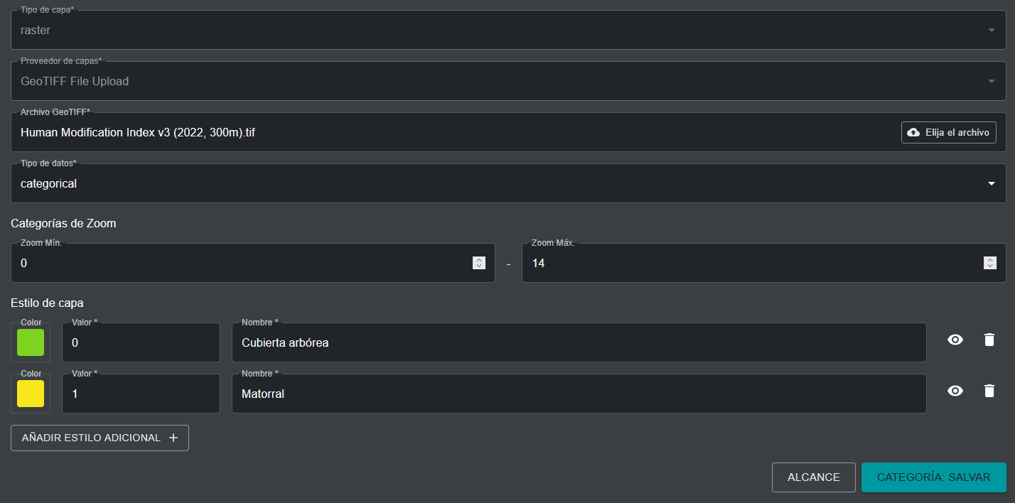Toggle visibility of Matorral category
The width and height of the screenshot is (1015, 503).
point(955,391)
